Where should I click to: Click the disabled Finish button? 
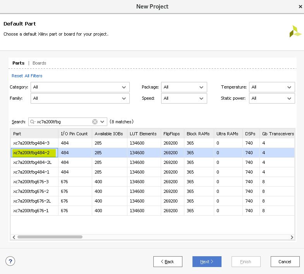pos(246,262)
